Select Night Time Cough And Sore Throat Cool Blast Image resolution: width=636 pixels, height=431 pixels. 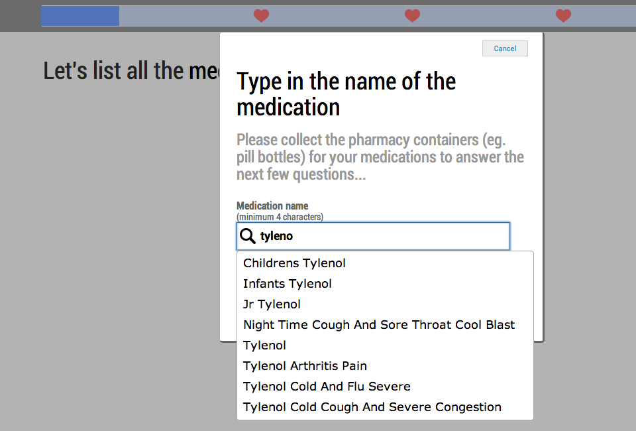tap(385, 325)
